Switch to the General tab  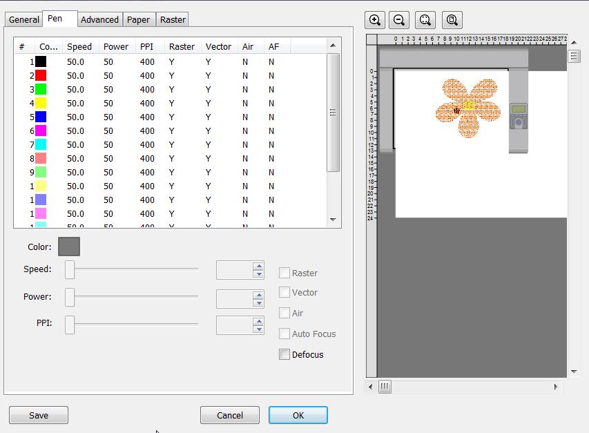[x=23, y=19]
